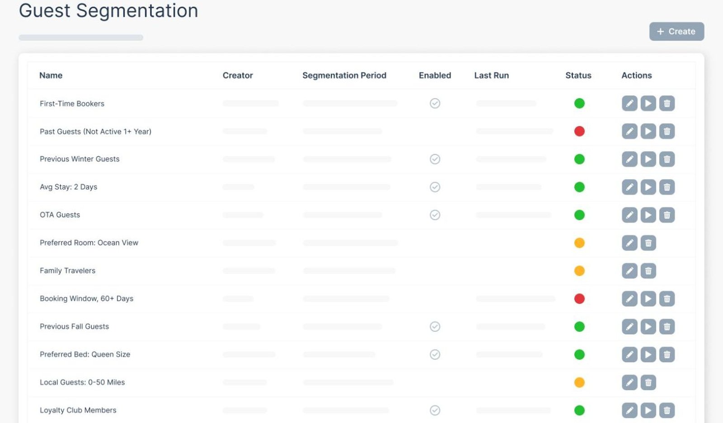Sort by the Creator column header
The height and width of the screenshot is (423, 723).
(238, 75)
